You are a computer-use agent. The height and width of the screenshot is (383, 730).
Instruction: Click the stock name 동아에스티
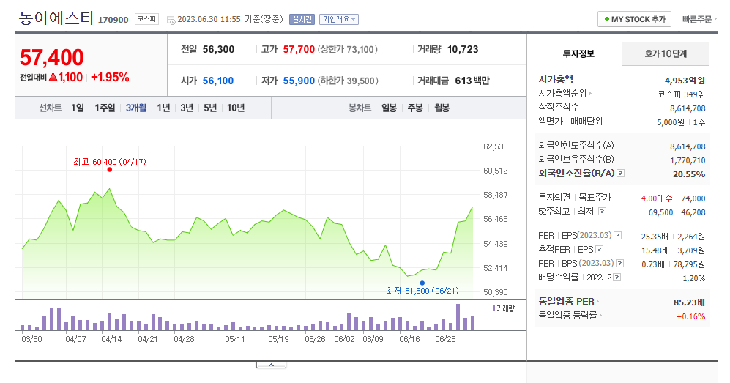click(56, 18)
